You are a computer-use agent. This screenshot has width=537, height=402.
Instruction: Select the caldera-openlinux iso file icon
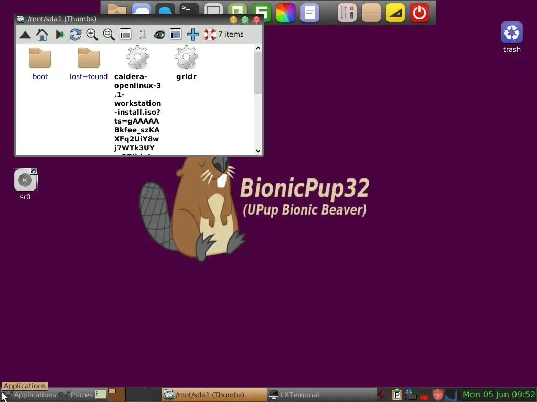pyautogui.click(x=138, y=57)
